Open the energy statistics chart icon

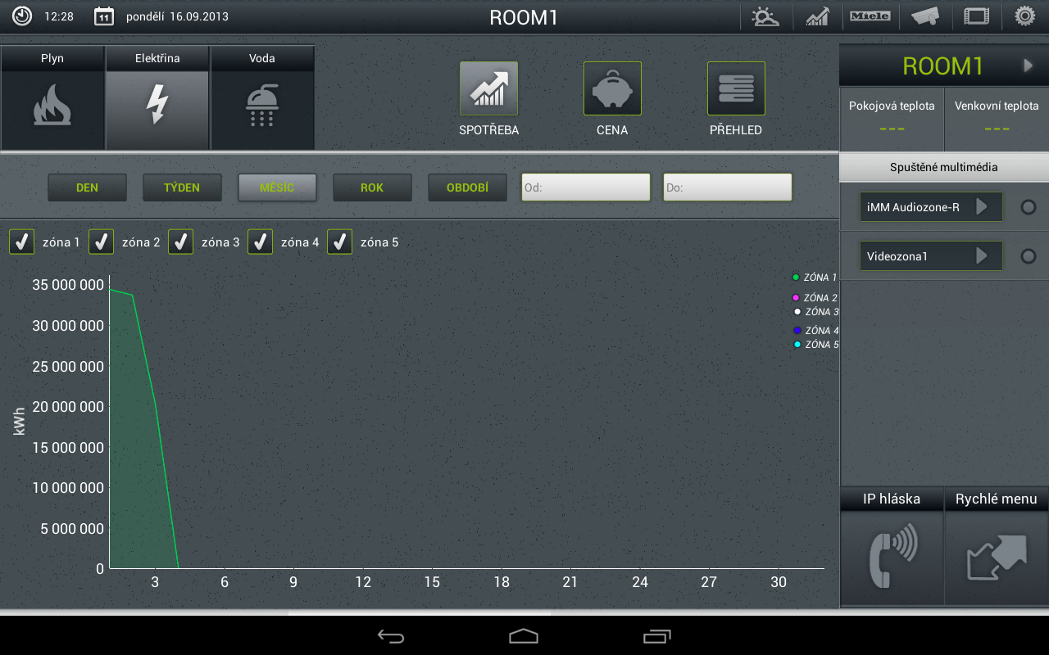tap(817, 16)
